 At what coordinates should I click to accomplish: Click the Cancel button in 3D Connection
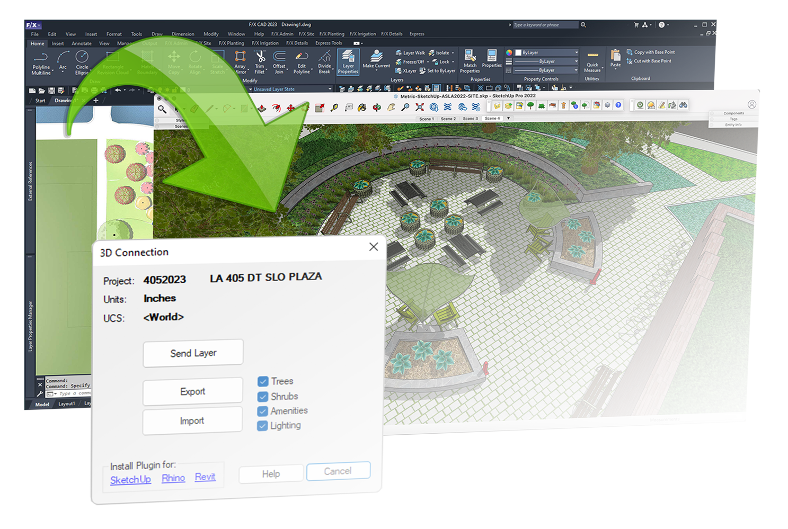(338, 471)
